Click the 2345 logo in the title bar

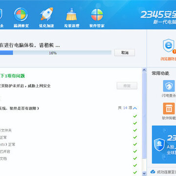pyautogui.click(x=158, y=15)
